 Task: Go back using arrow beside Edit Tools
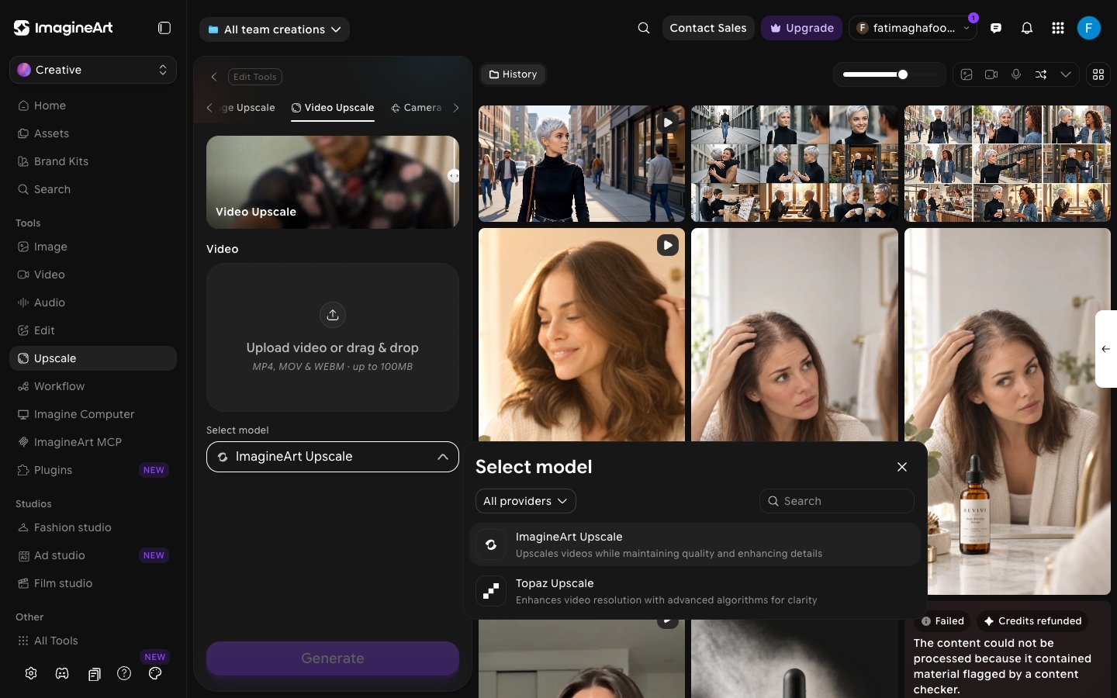click(214, 77)
